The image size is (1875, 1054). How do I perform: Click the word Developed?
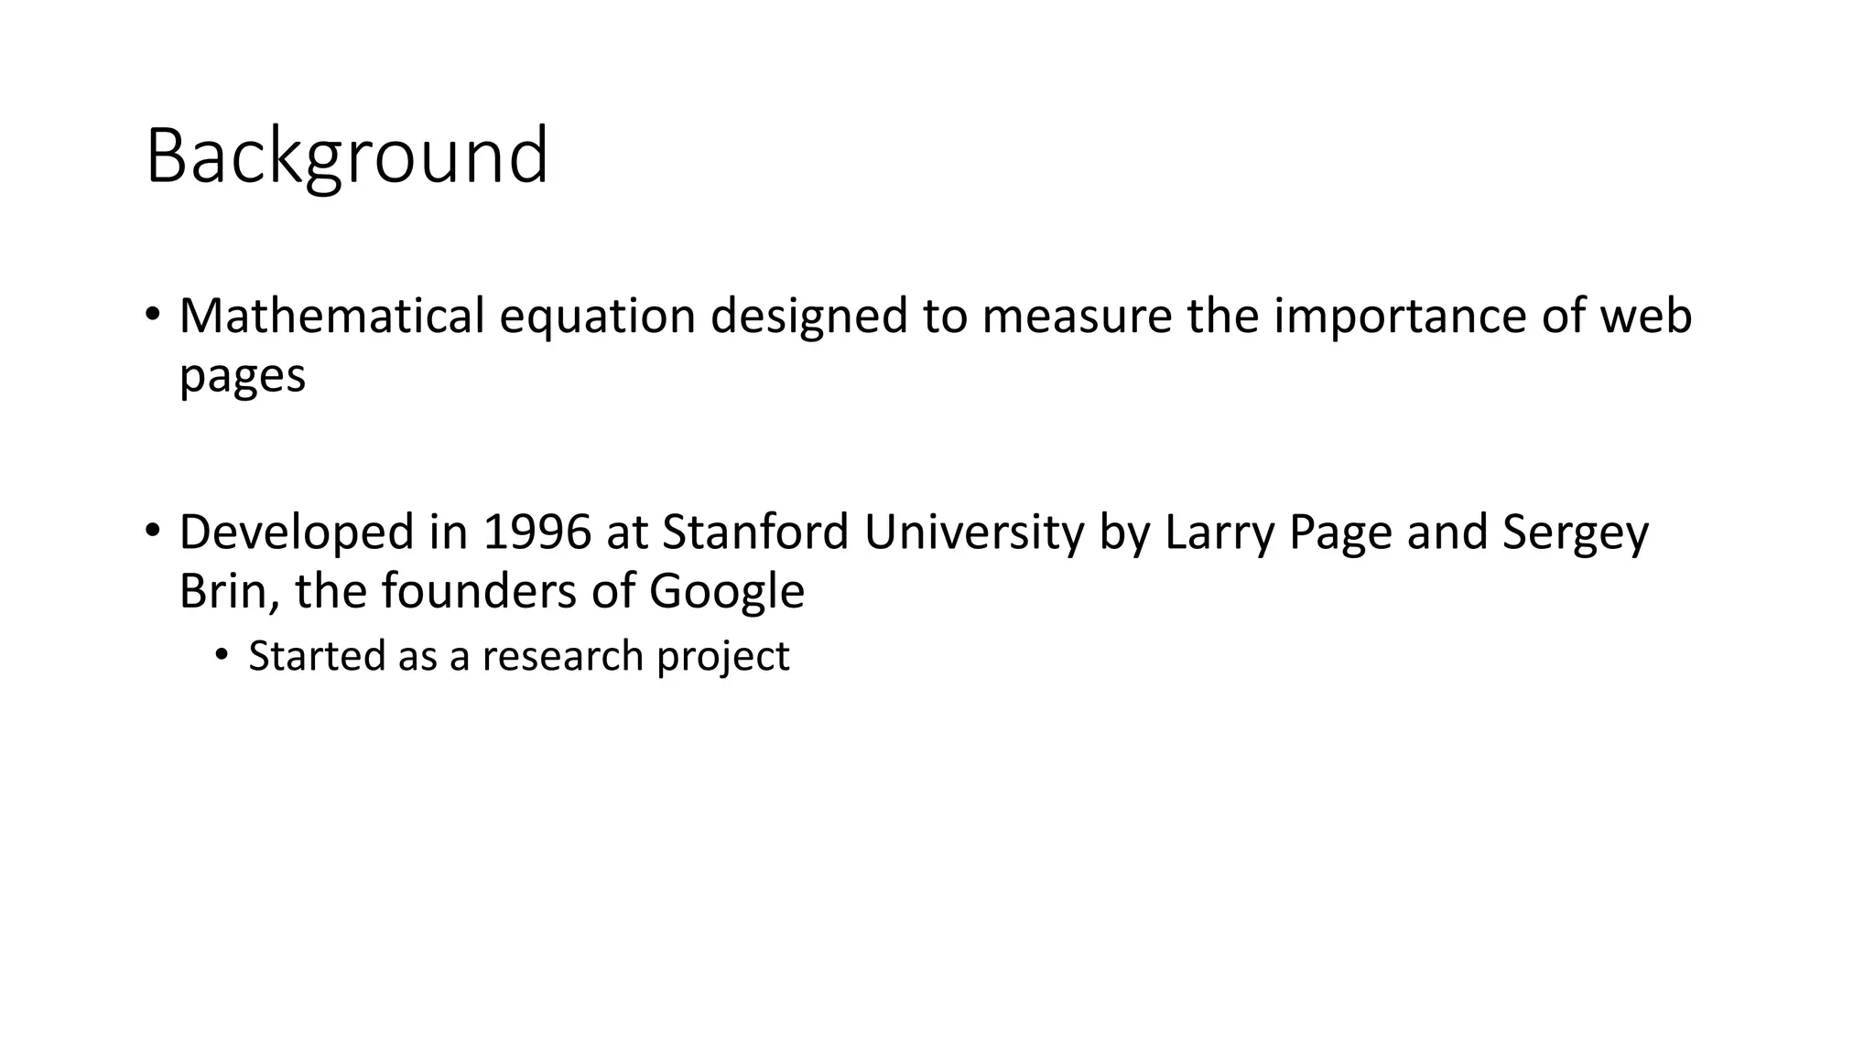coord(297,532)
